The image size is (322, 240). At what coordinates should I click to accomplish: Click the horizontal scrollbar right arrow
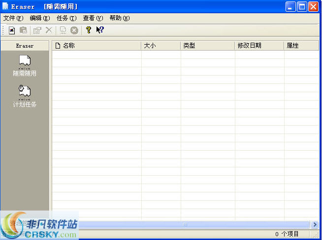click(x=315, y=225)
